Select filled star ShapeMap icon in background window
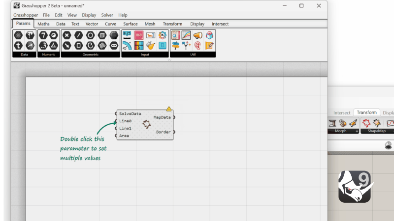The image size is (394, 221). pos(377,123)
